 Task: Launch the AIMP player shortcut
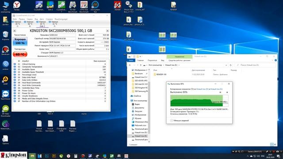[5, 80]
